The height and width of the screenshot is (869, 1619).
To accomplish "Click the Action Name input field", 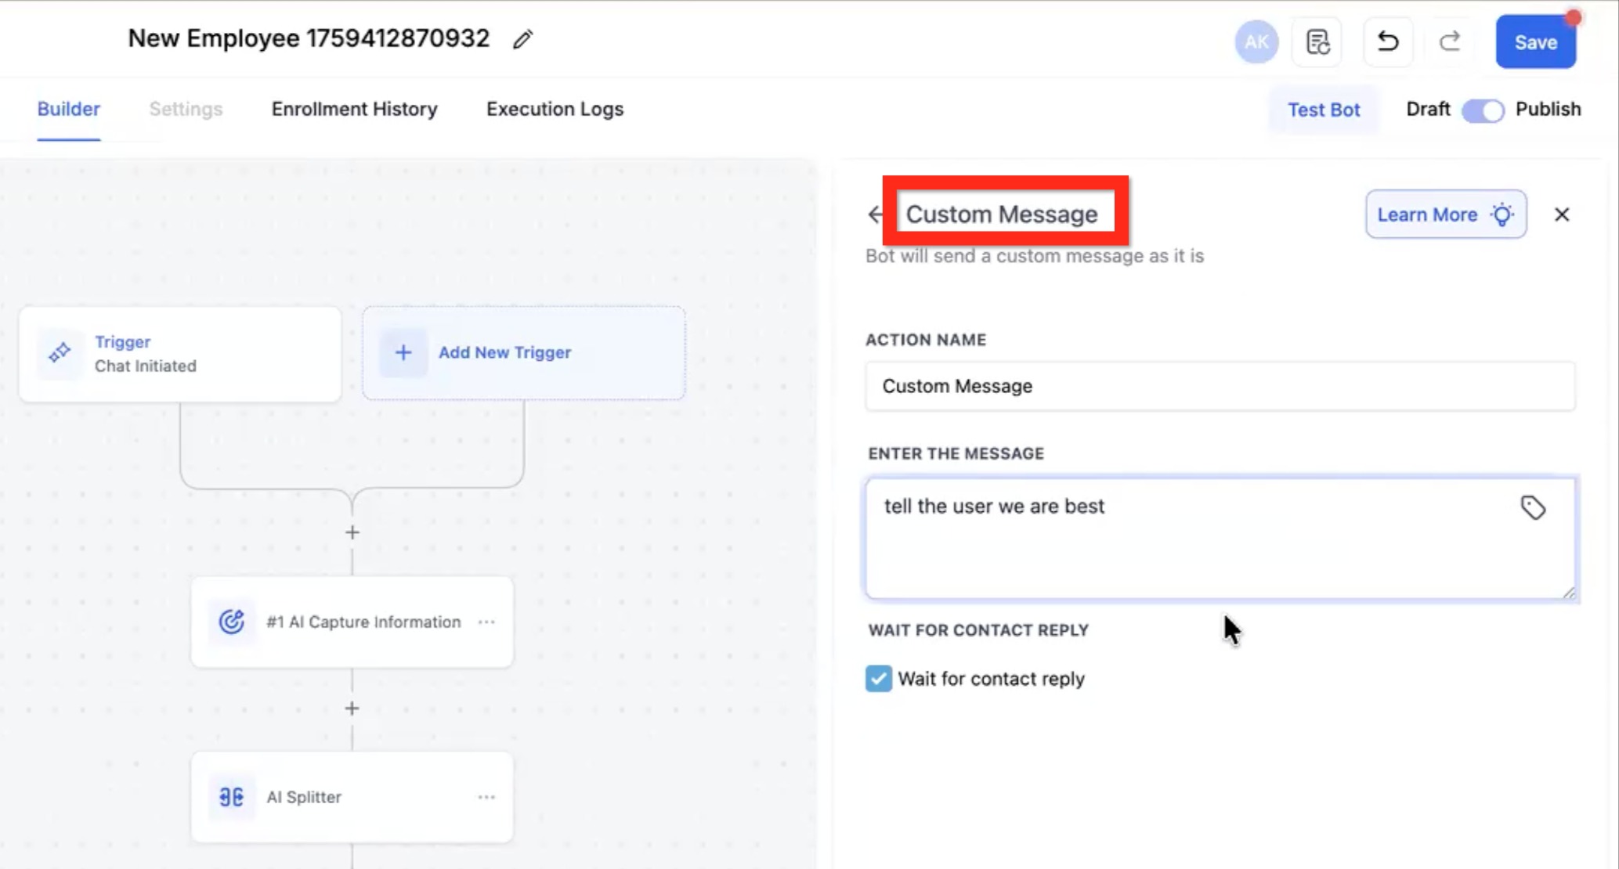I will click(1219, 387).
